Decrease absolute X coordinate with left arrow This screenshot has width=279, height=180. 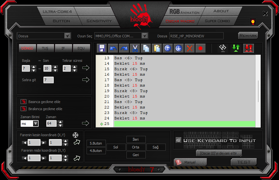25,143
